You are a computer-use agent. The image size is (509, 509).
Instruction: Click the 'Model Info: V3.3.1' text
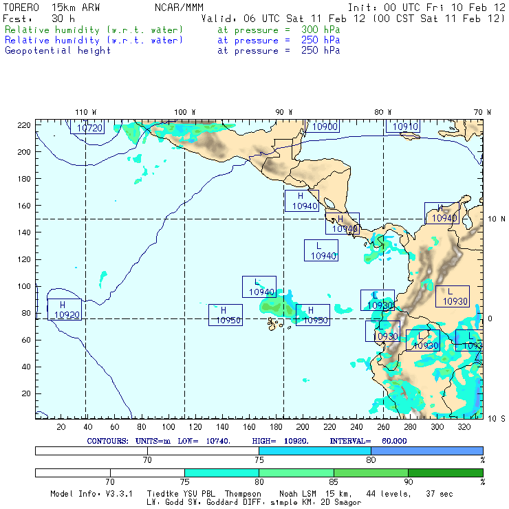(x=91, y=494)
